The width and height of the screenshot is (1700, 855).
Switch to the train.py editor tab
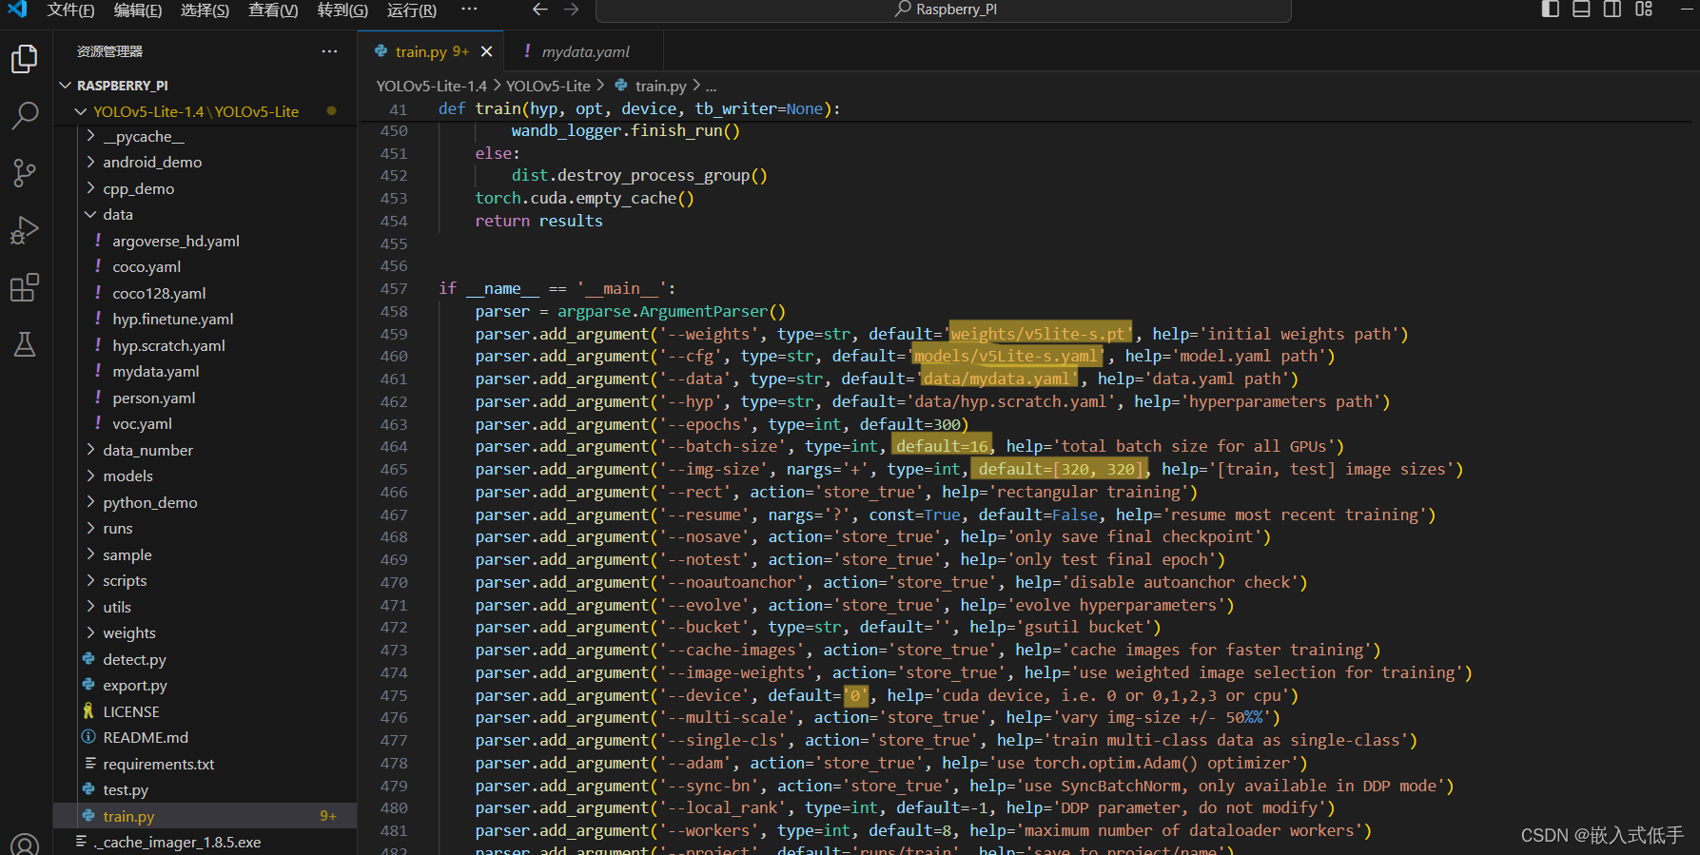tap(431, 51)
